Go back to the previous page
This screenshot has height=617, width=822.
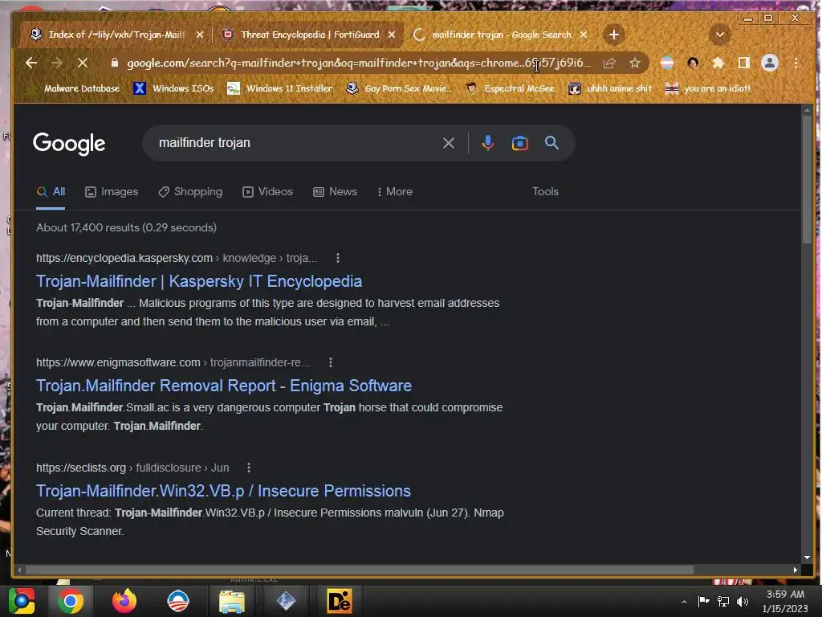(31, 63)
